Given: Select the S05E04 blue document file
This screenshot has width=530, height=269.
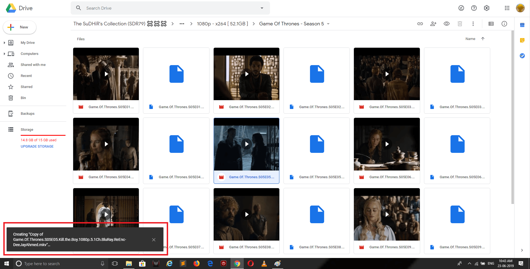Looking at the screenshot, I should 176,151.
